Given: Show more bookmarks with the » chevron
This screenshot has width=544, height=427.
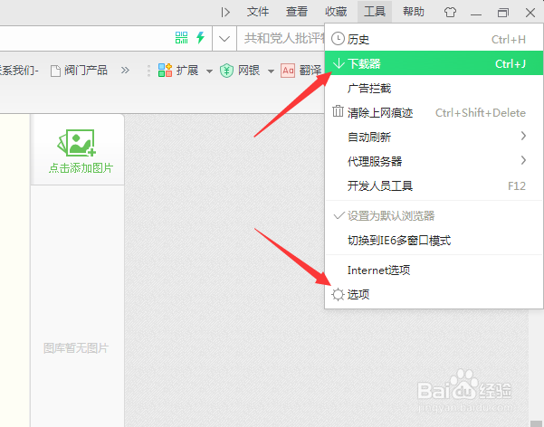Looking at the screenshot, I should [125, 71].
